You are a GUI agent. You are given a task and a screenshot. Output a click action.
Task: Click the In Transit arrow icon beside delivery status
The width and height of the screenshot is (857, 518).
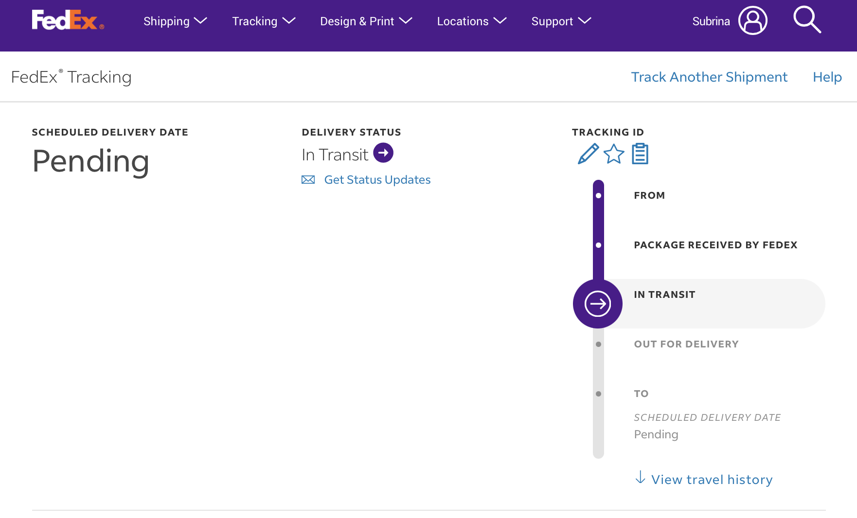383,153
